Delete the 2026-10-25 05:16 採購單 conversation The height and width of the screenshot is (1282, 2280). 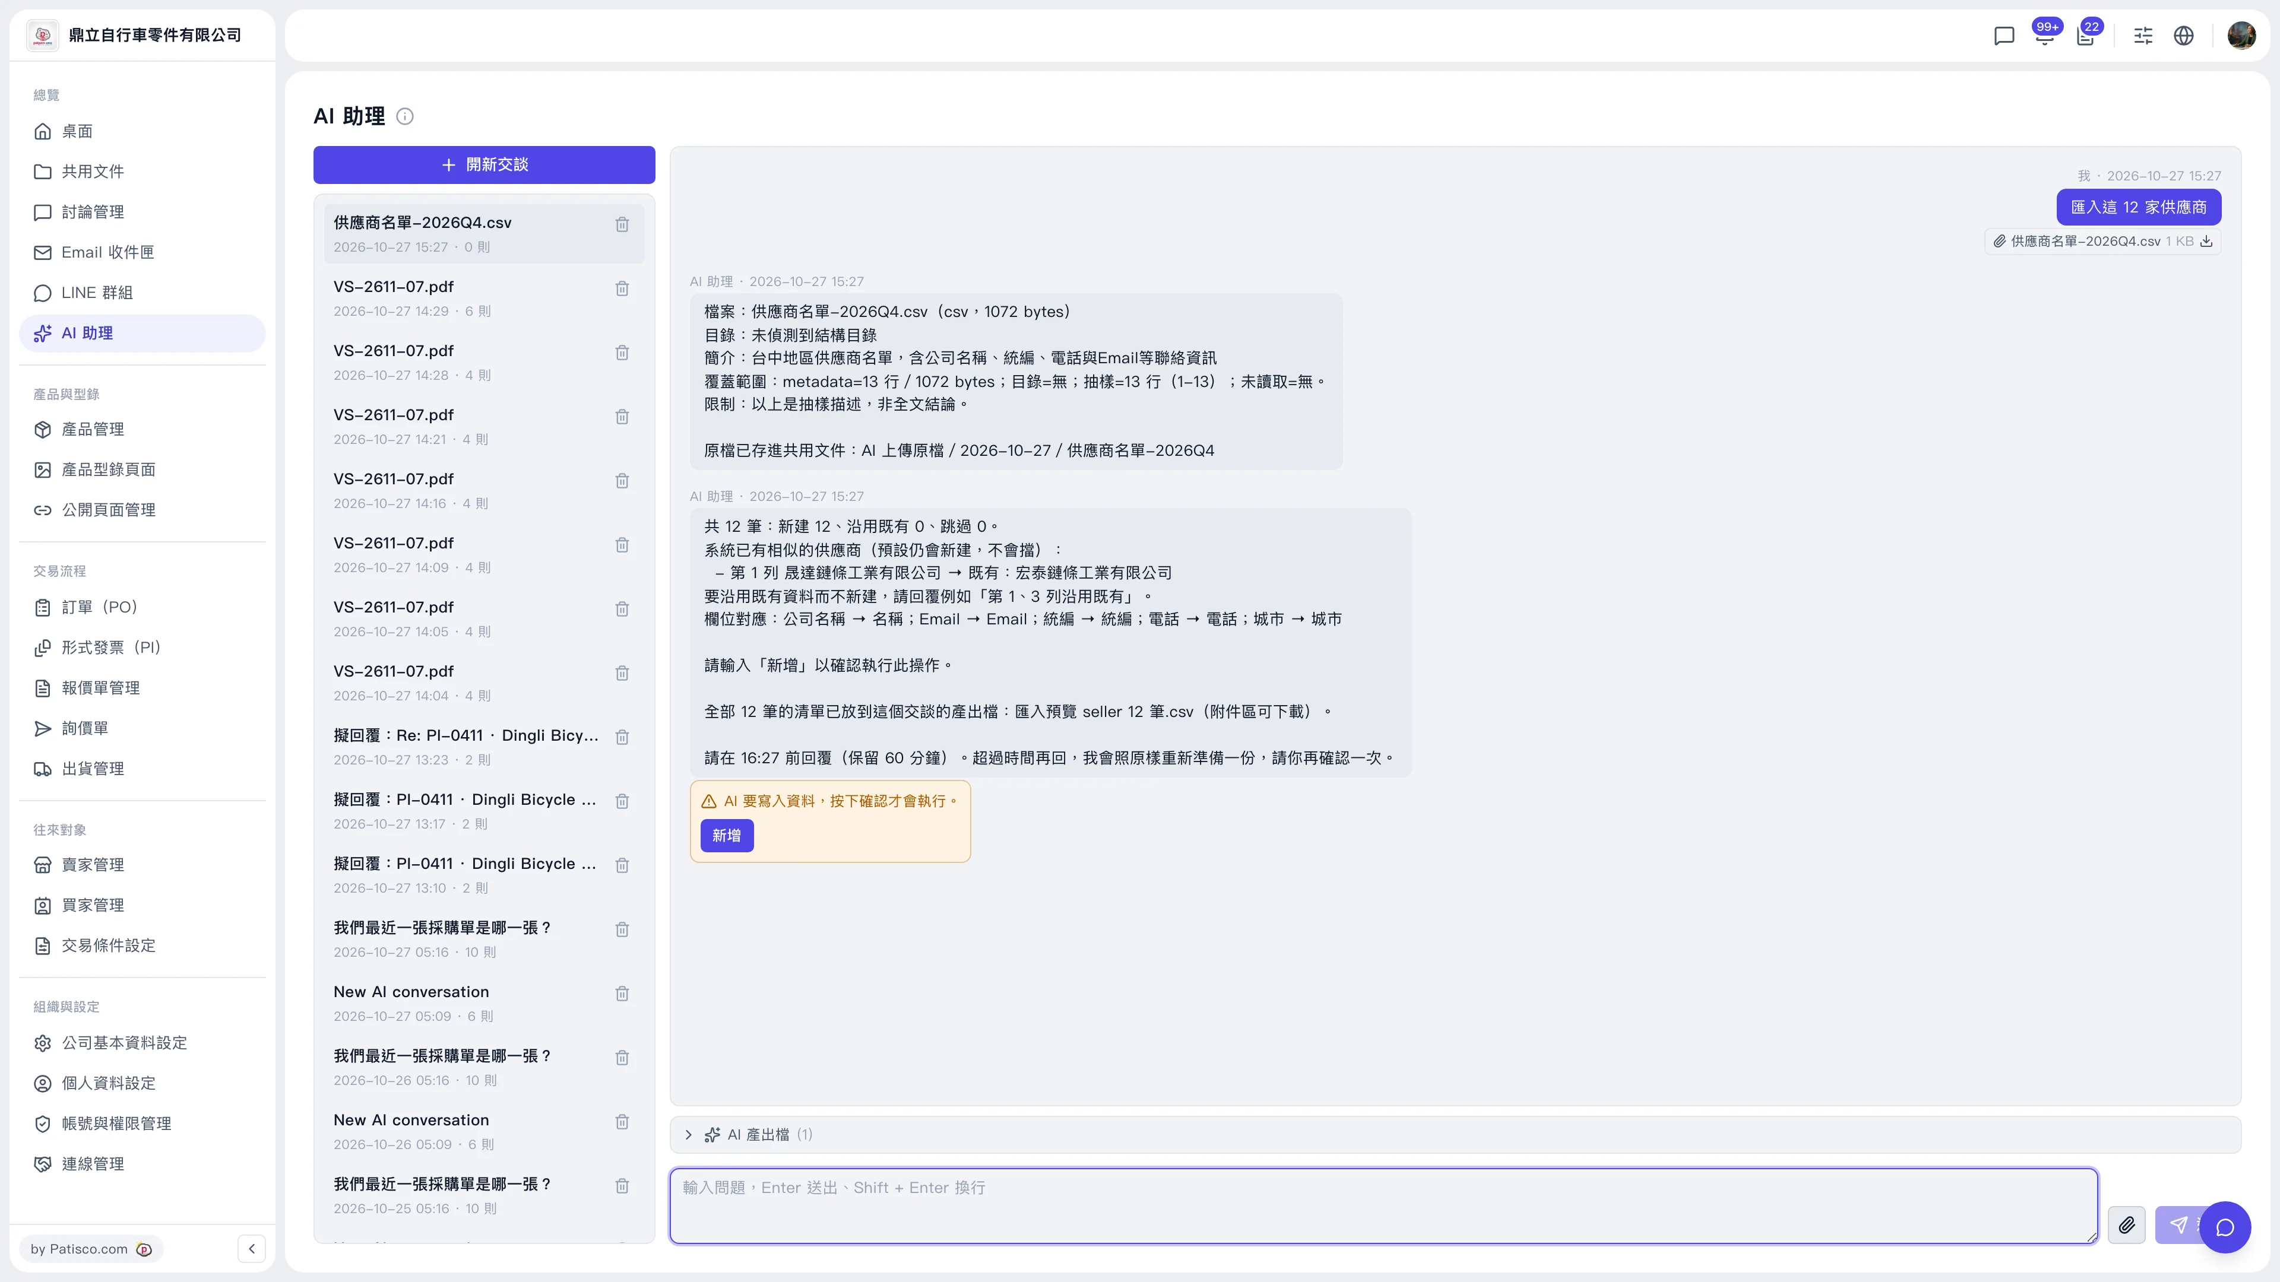(x=622, y=1186)
